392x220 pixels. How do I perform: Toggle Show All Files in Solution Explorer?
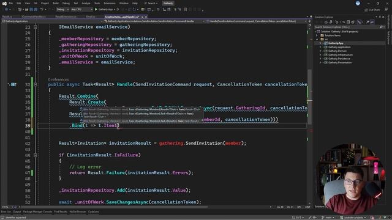[x=353, y=22]
